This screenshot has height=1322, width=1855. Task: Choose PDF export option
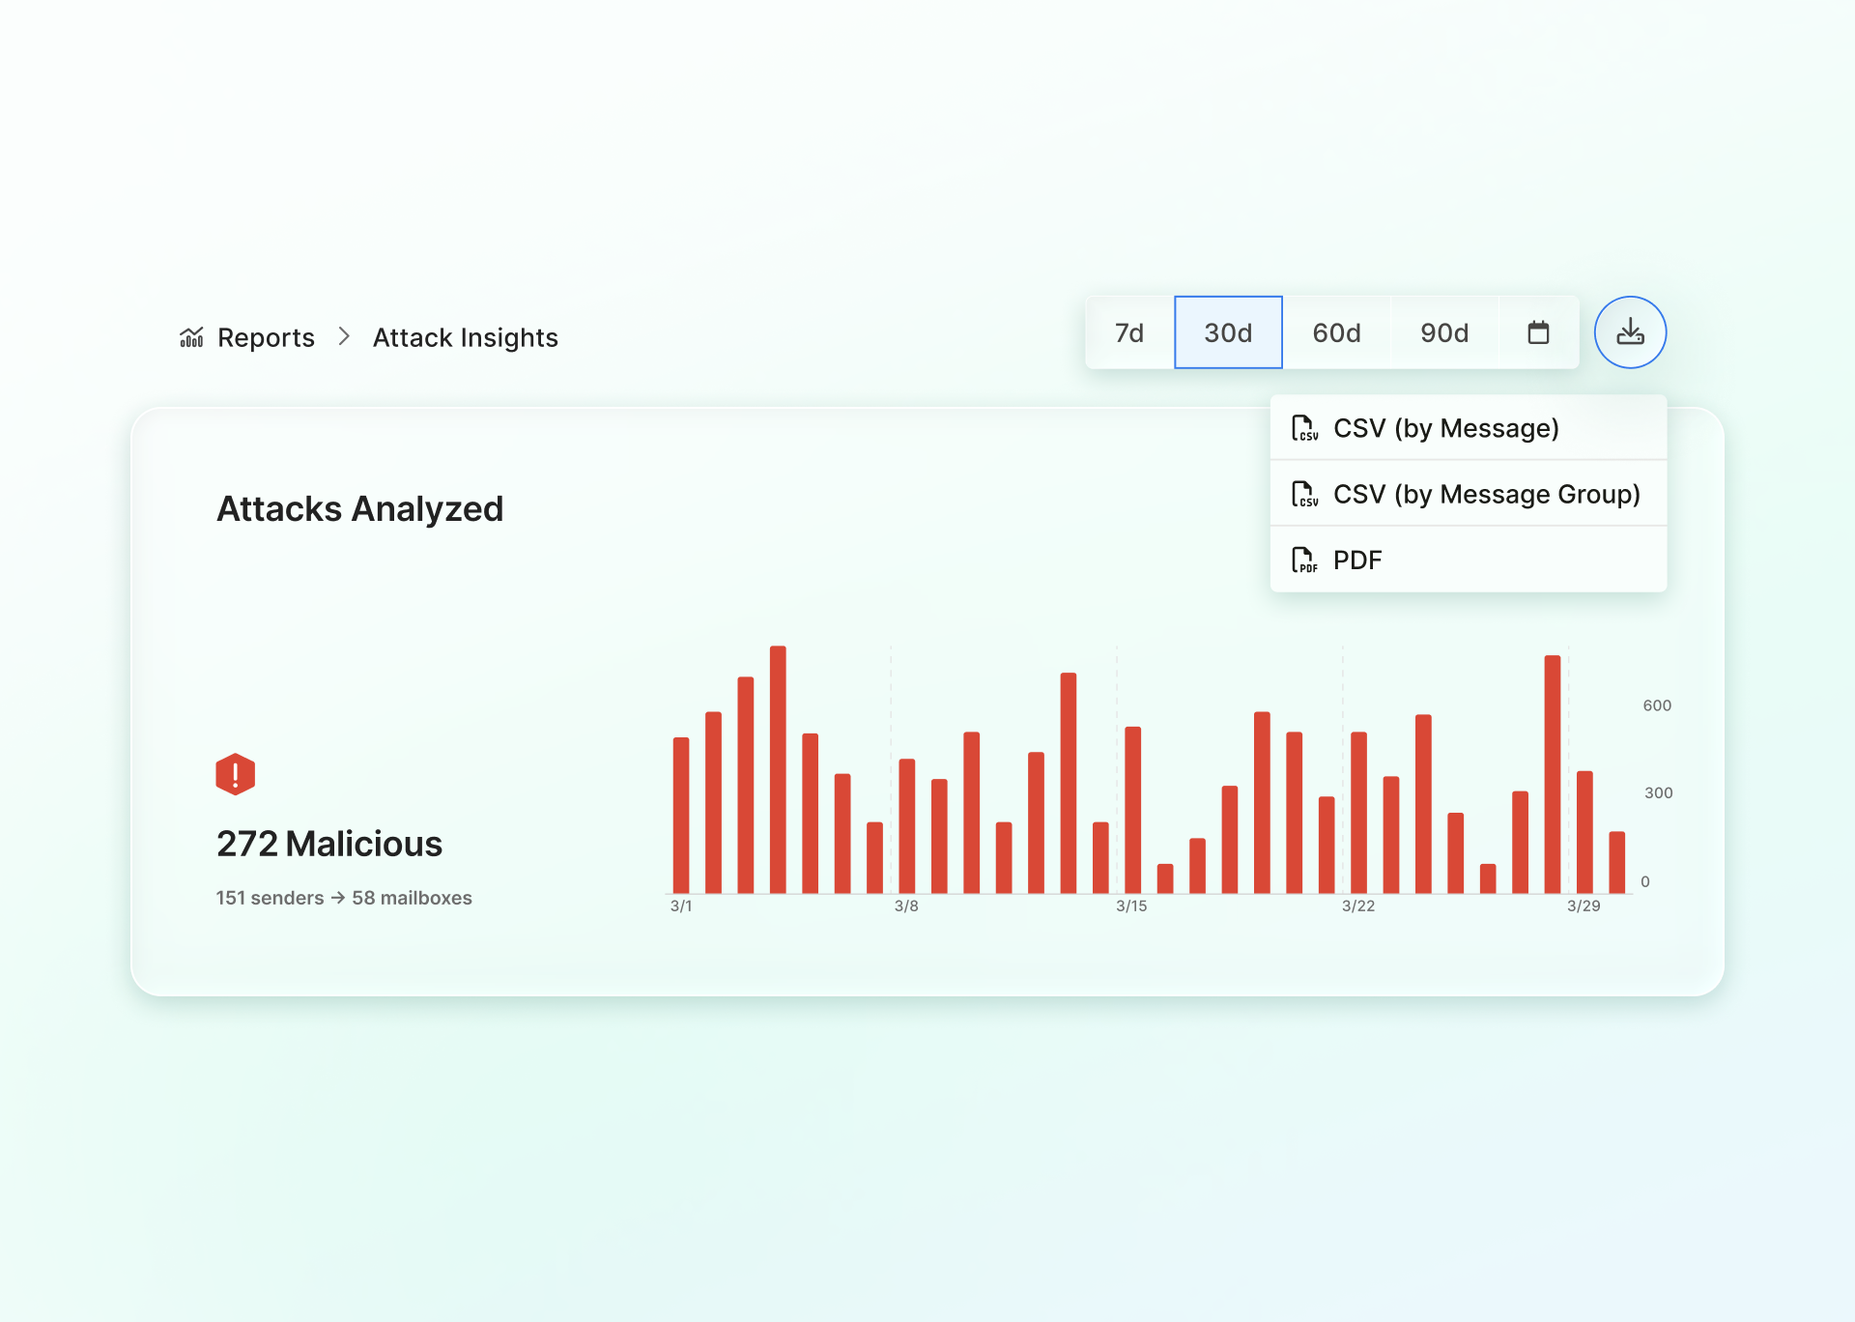(1357, 560)
